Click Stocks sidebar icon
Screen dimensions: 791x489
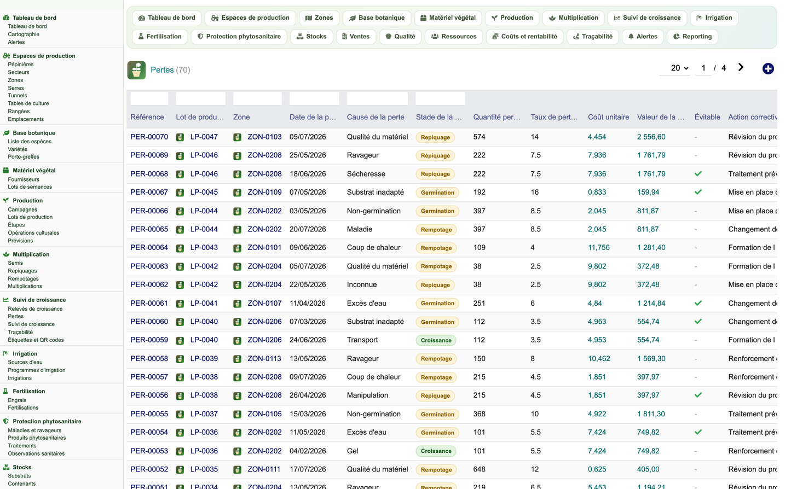coord(6,467)
